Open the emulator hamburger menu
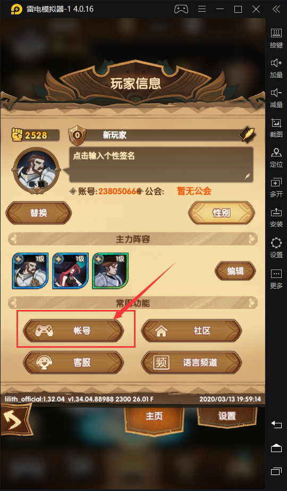Screen dimensions: 287x491 pos(202,9)
